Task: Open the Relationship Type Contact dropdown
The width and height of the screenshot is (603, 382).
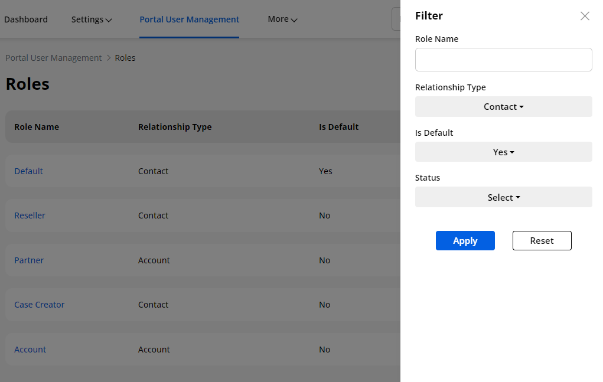Action: [x=503, y=107]
